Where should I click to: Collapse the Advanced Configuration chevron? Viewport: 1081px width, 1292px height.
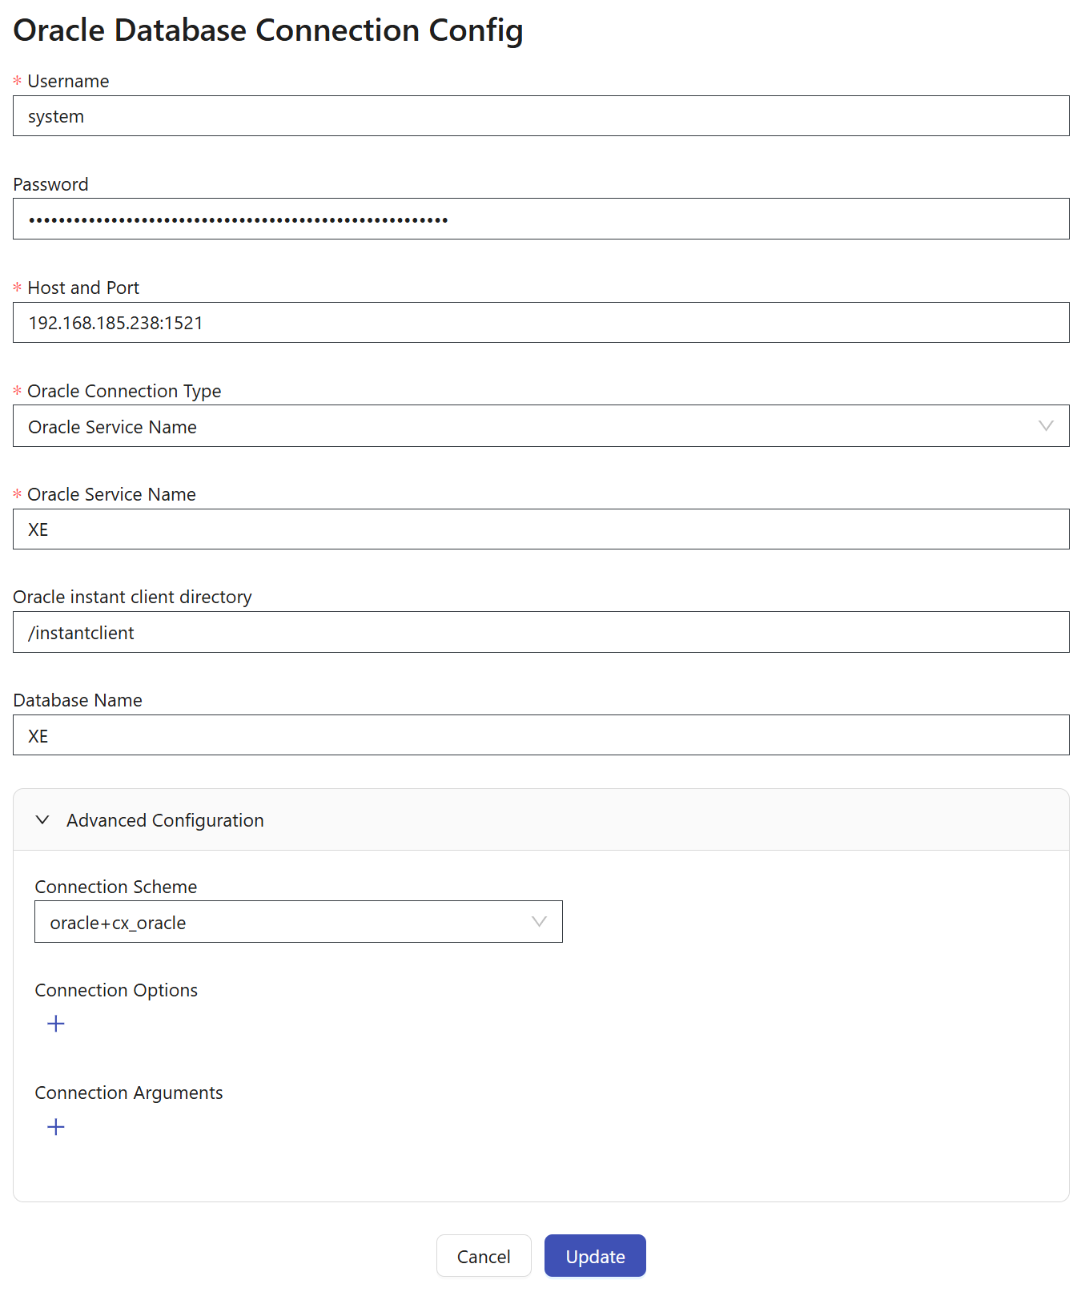[43, 820]
